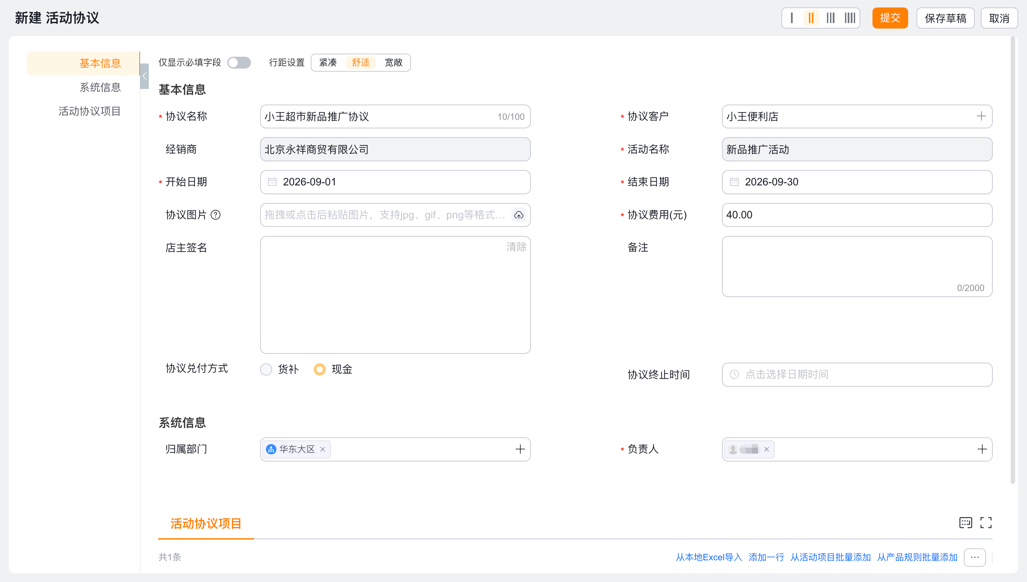This screenshot has height=582, width=1027.
Task: Click 从活动项目批量添加 link
Action: pyautogui.click(x=831, y=557)
